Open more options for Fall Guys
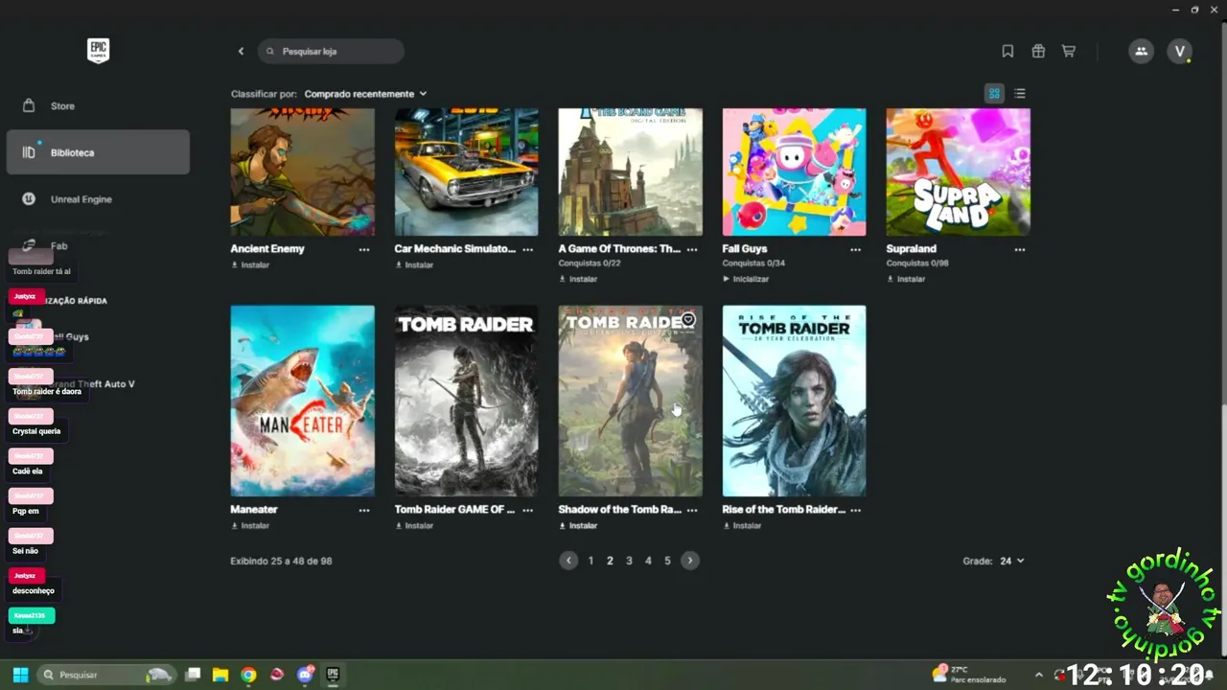 click(855, 249)
